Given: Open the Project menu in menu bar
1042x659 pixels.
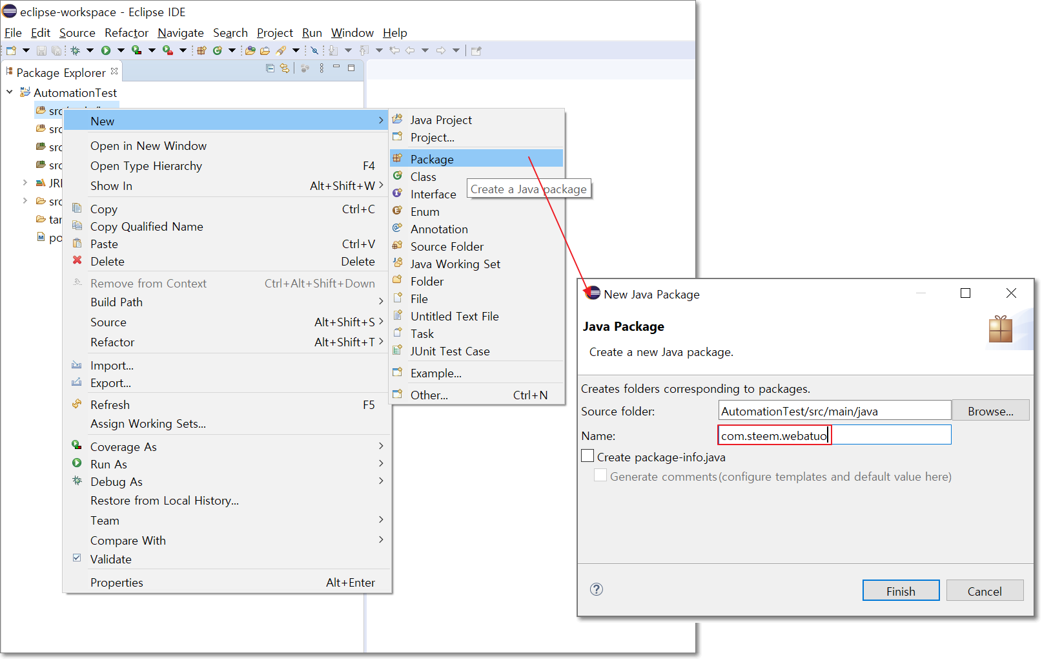Looking at the screenshot, I should 275,33.
